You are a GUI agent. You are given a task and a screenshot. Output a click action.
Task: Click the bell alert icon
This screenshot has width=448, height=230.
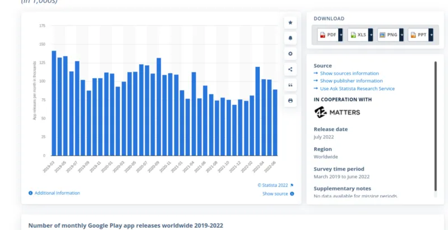[x=290, y=38]
